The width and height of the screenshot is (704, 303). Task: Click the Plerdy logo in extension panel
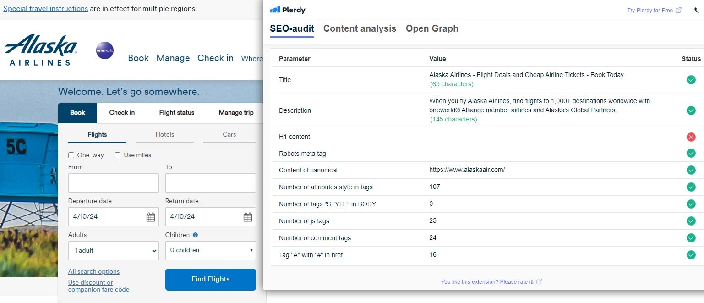point(288,10)
